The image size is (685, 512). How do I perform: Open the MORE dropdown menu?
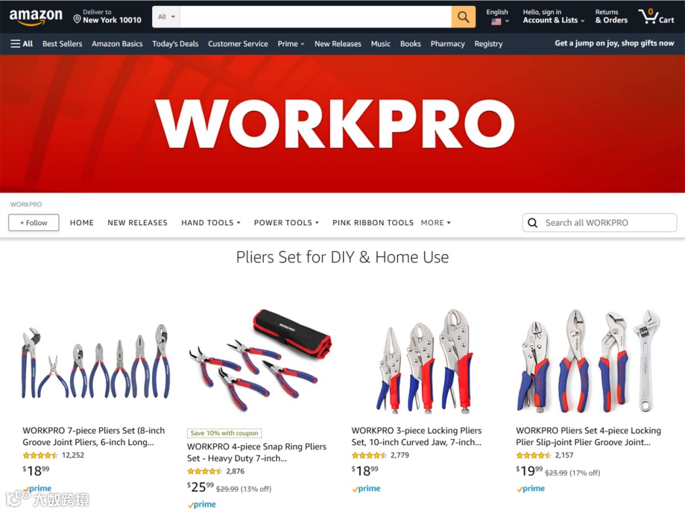[x=435, y=223]
